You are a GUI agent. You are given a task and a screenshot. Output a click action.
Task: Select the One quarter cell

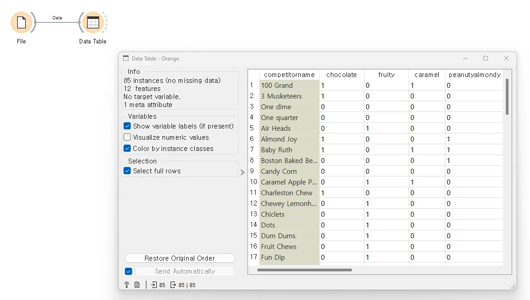[x=289, y=118]
